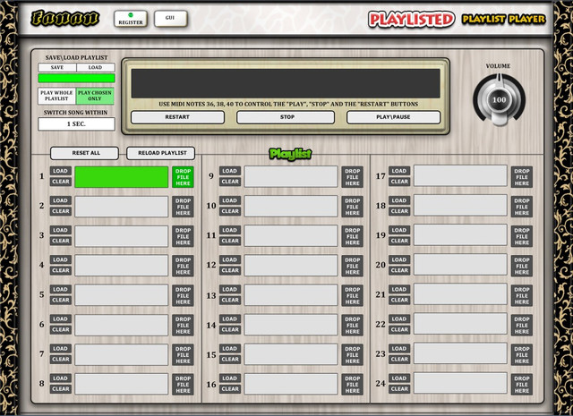This screenshot has height=416, width=573.
Task: Click slot 16 Drop File Here box
Action: click(x=352, y=384)
